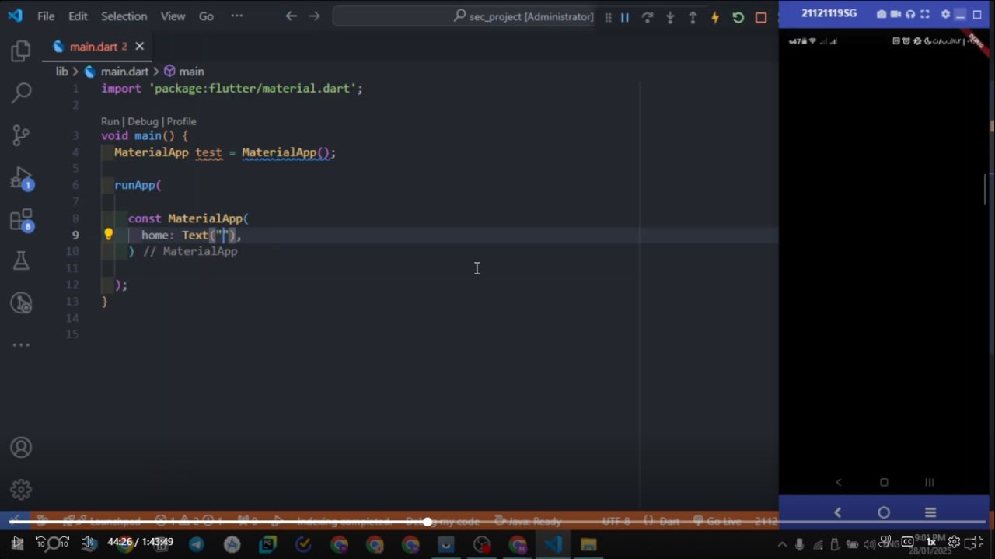Play the video
This screenshot has width=995, height=559.
[x=17, y=542]
